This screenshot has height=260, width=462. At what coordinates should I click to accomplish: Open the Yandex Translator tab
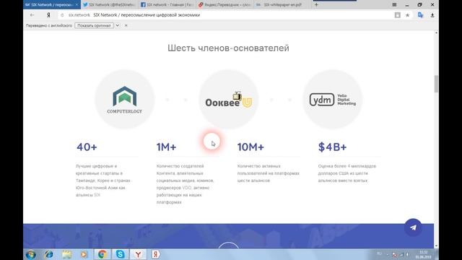225,5
